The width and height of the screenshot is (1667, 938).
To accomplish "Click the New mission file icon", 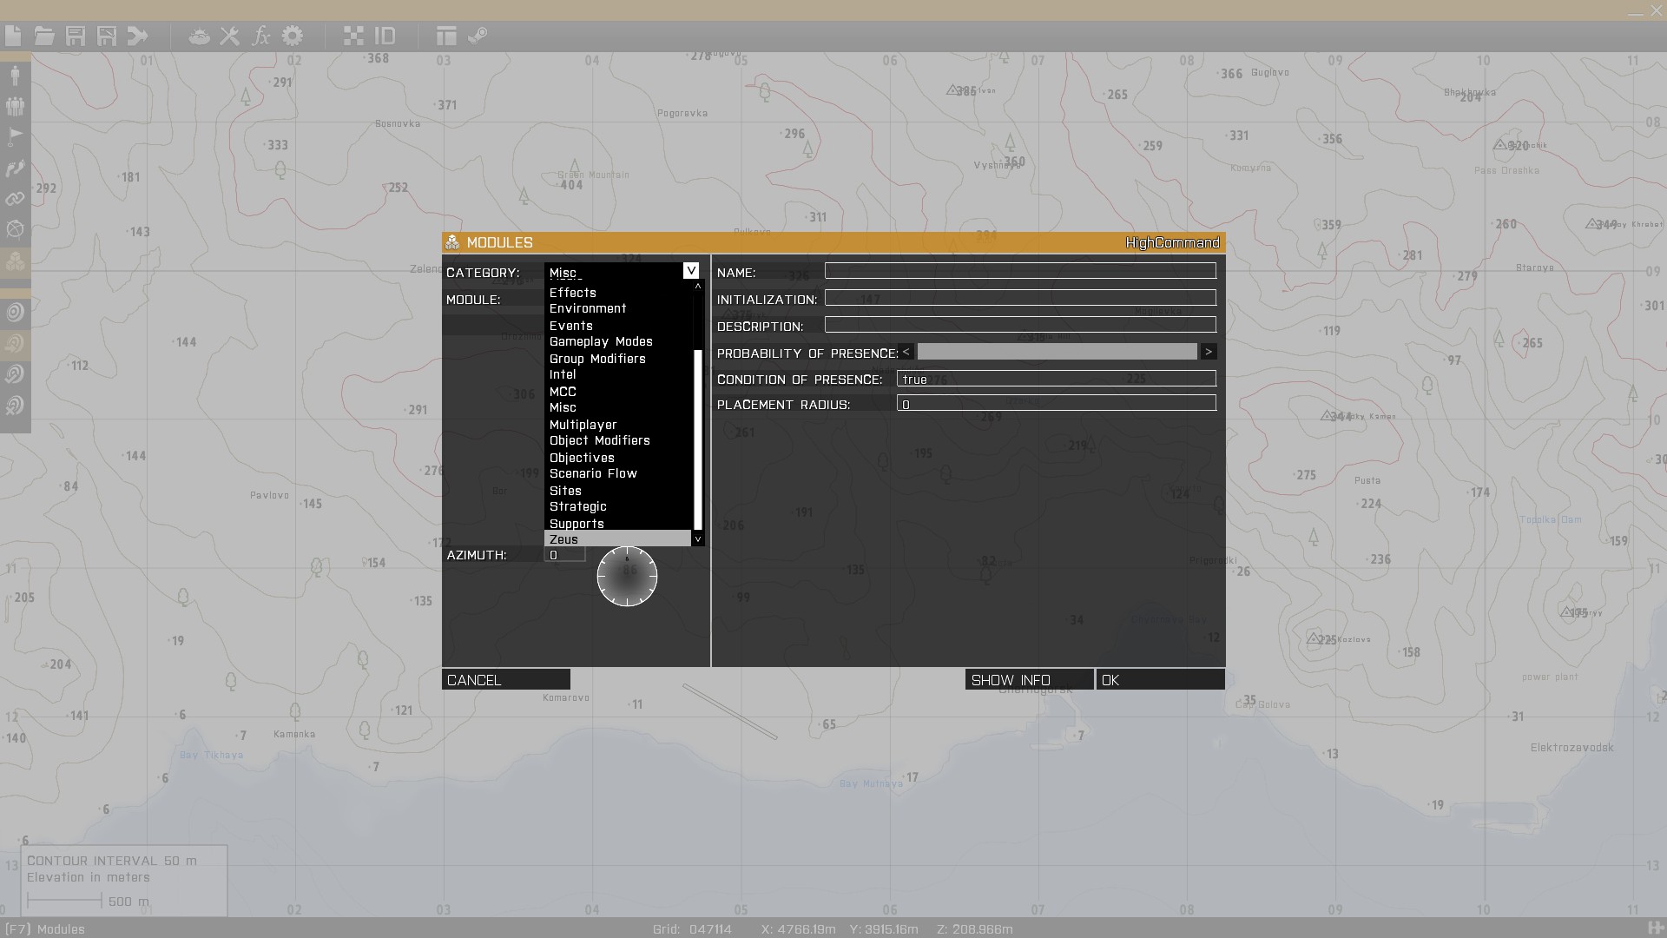I will coord(13,36).
